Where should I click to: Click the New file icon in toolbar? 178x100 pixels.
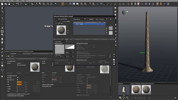(2, 4)
